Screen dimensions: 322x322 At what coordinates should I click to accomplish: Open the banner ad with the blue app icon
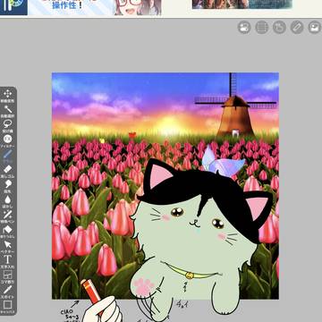pyautogui.click(x=80, y=7)
